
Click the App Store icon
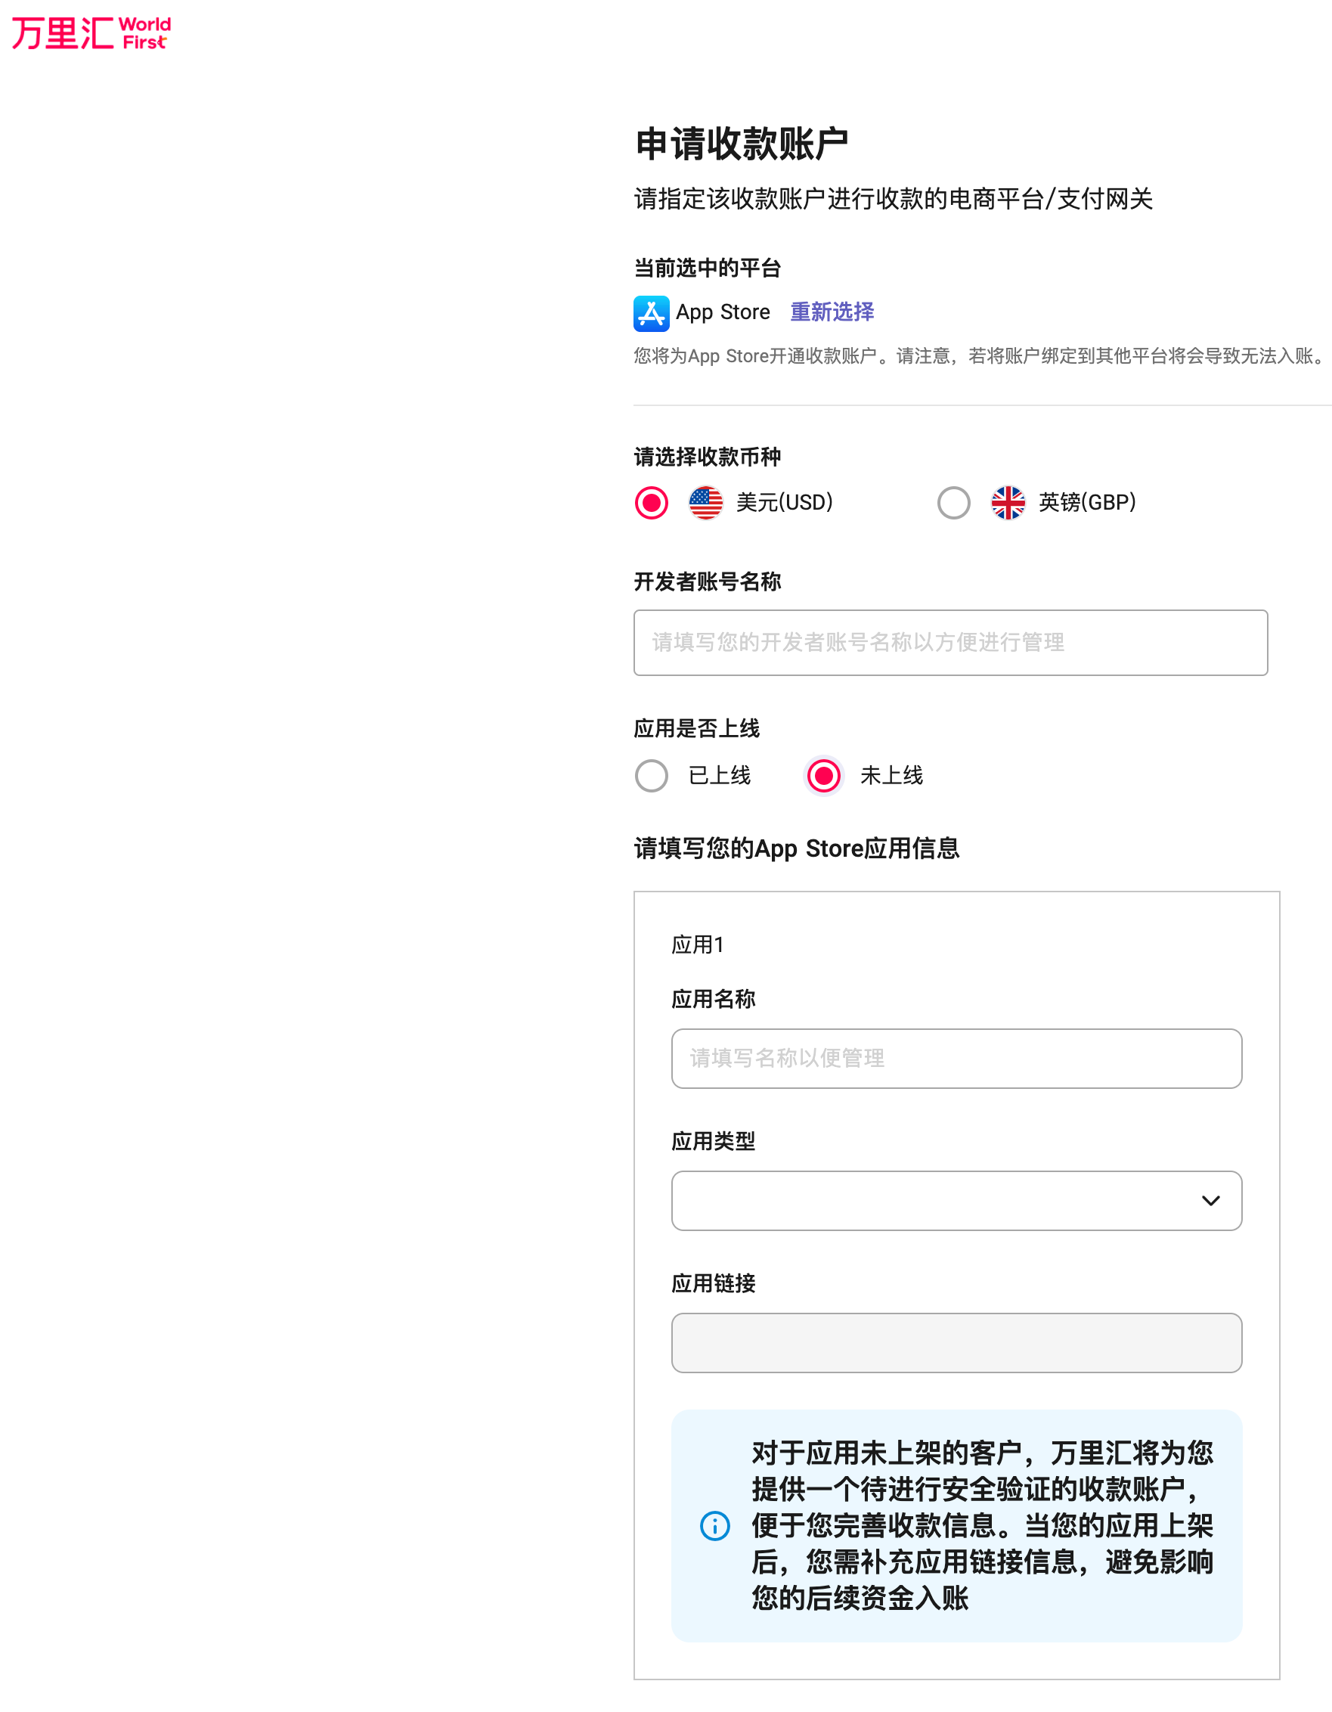651,314
